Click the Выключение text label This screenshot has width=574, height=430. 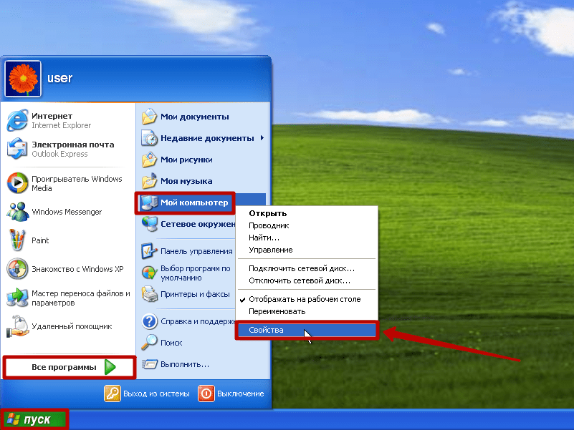tap(241, 394)
